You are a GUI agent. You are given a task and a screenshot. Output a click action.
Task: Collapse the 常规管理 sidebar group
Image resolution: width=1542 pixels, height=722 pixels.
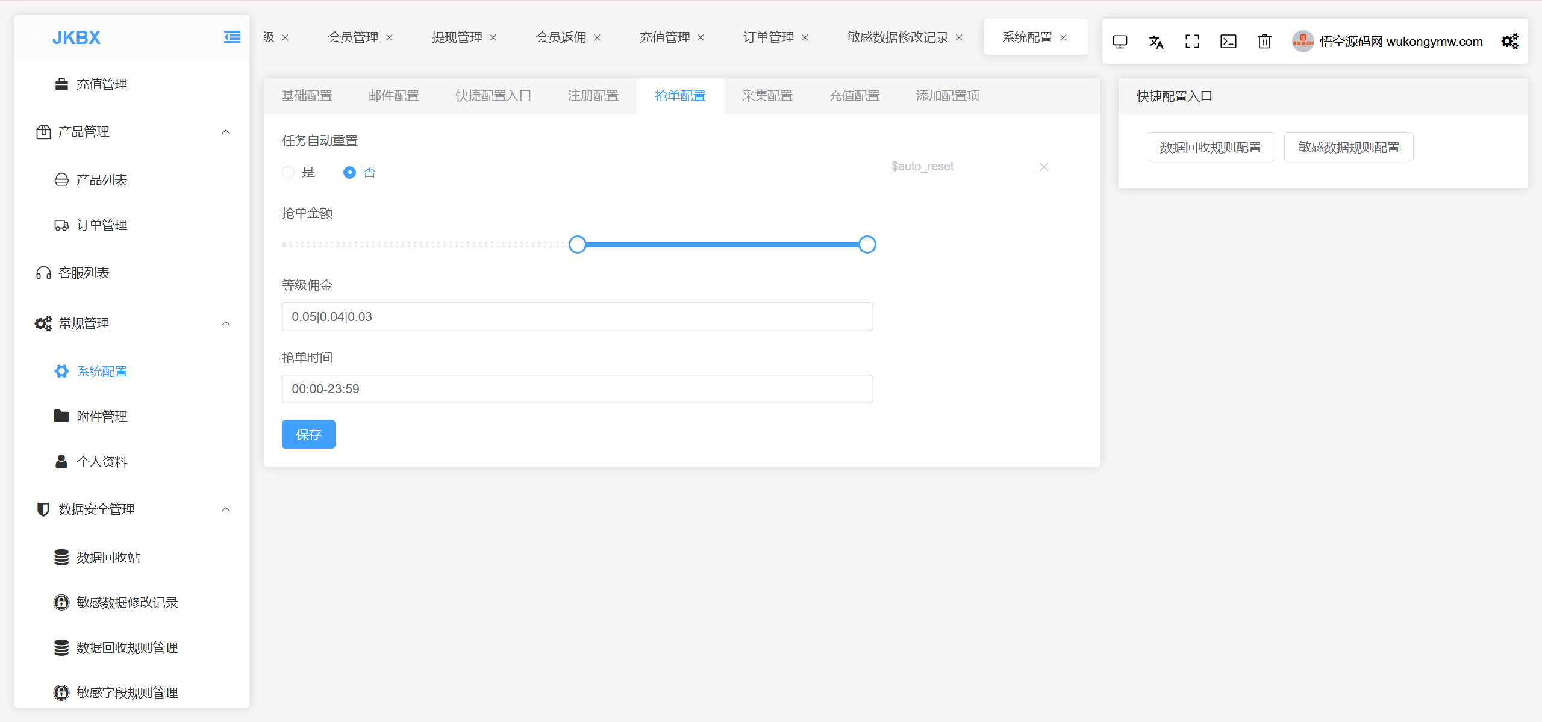[x=226, y=323]
